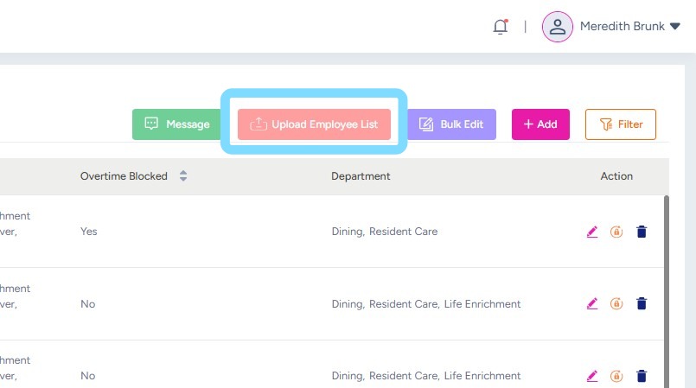
Task: Click the orange lock-reset icon in middle row
Action: (x=616, y=304)
